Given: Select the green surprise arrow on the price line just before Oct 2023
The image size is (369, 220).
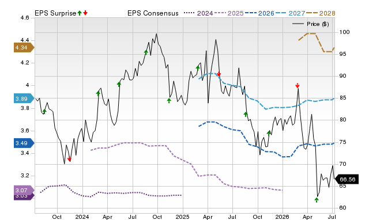Looking at the screenshot, I should point(44,112).
